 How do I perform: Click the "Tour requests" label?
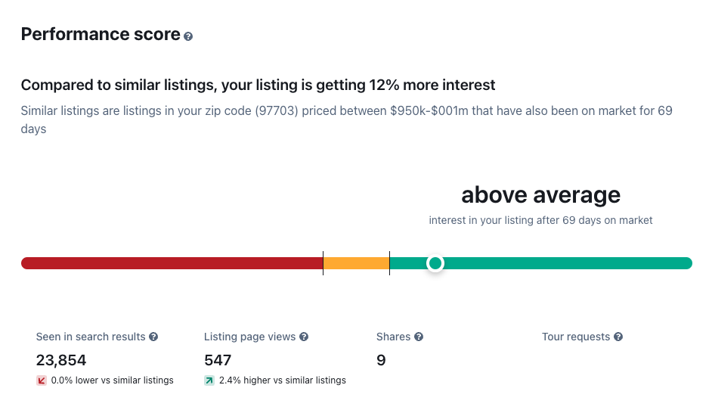pyautogui.click(x=576, y=337)
